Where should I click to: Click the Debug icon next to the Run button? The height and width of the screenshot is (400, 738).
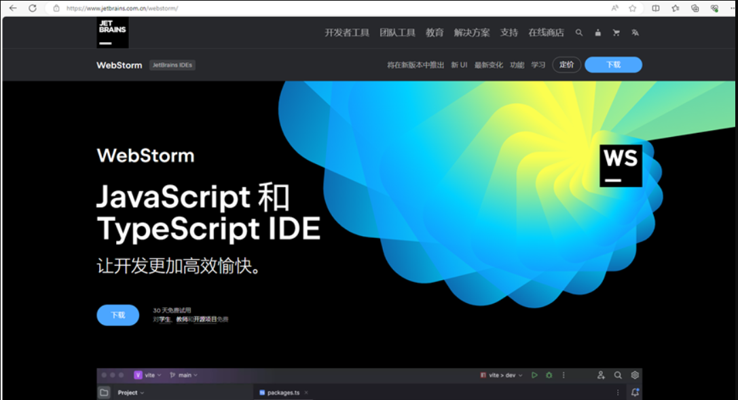pos(549,375)
